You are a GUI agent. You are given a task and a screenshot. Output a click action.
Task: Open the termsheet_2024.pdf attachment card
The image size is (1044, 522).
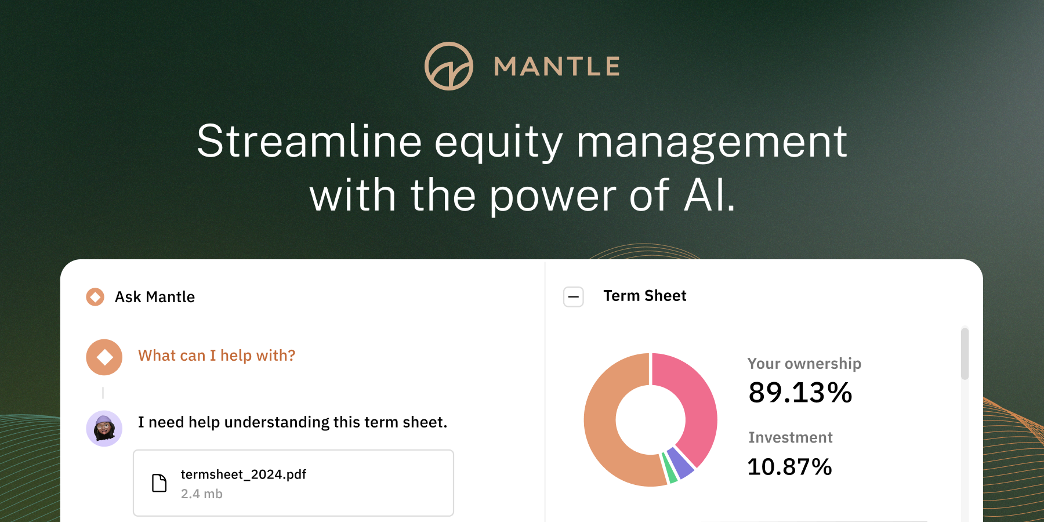[293, 483]
